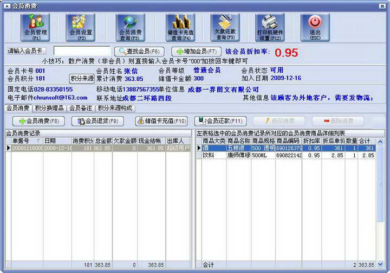Click the product list scroll down arrow
Screen dimensions: 390x273
coord(380,264)
